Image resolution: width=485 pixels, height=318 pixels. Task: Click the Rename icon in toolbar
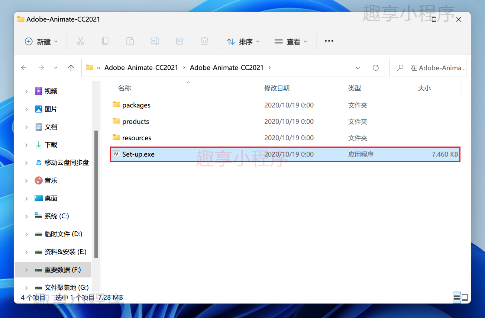coord(155,41)
